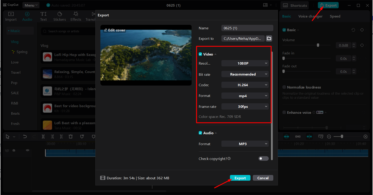Image resolution: width=373 pixels, height=195 pixels.
Task: Collapse the Audio section arrow
Action: (x=216, y=133)
